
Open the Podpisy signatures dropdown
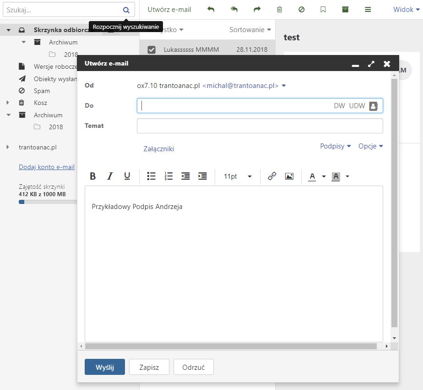tap(335, 146)
